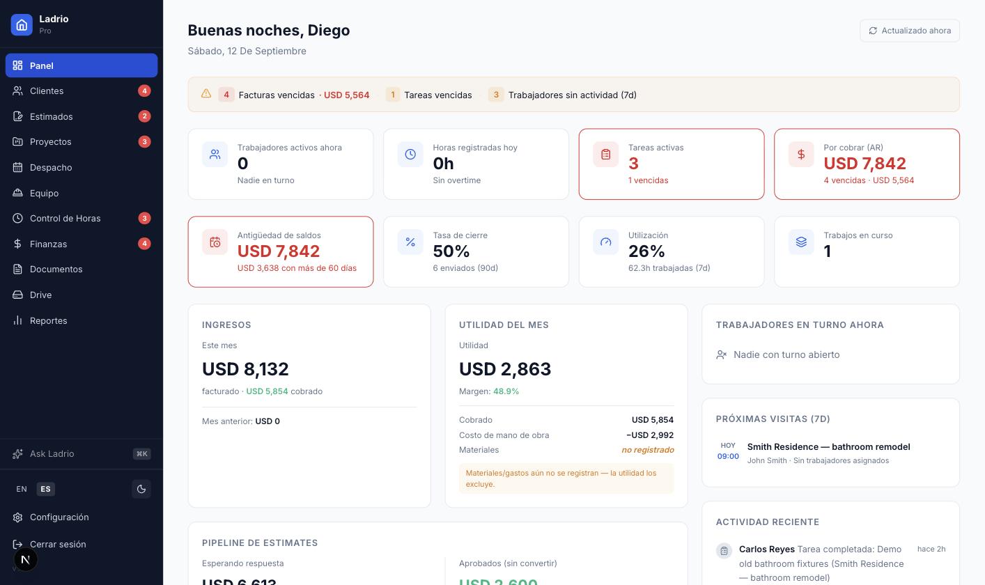The image size is (985, 585).
Task: Open Proyectos in the sidebar
Action: tap(82, 141)
